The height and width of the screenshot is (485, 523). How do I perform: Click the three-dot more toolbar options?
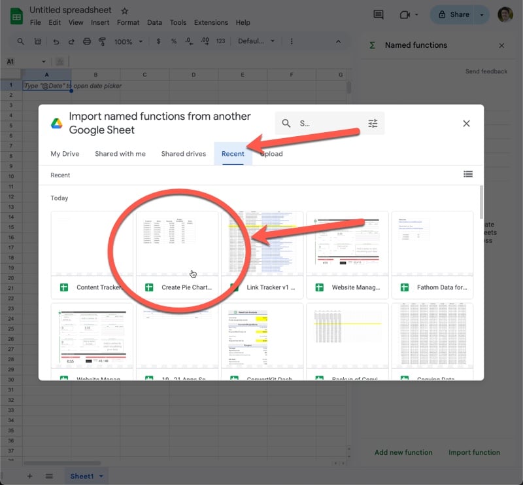(x=292, y=41)
